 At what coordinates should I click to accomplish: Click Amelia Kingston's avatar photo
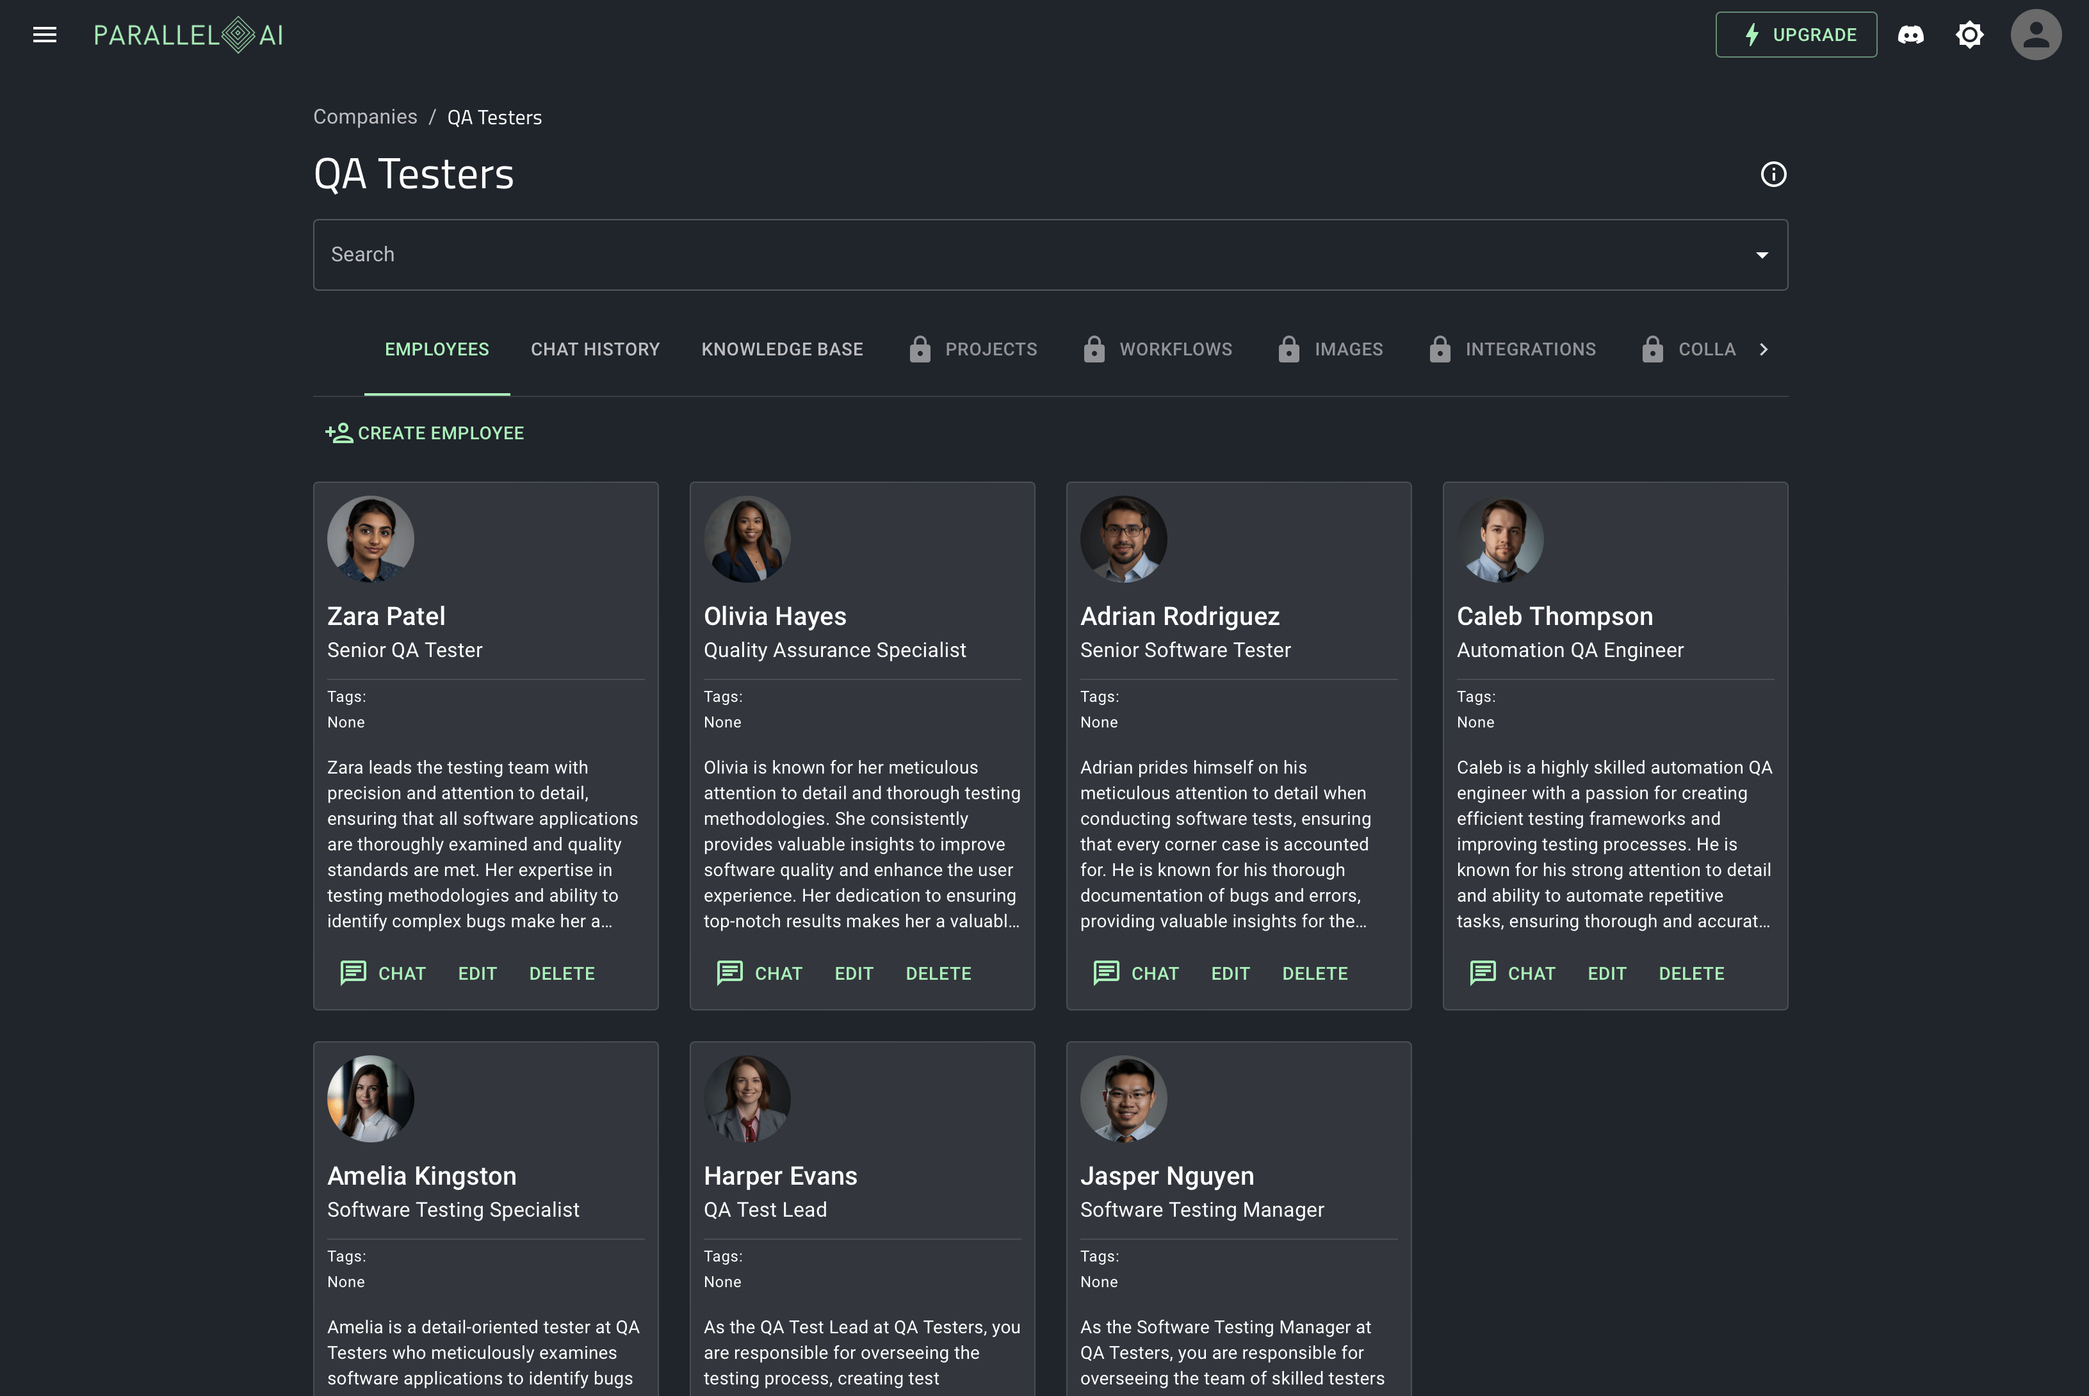370,1099
